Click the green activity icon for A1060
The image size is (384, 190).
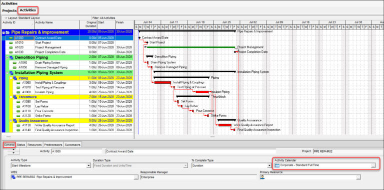point(18,83)
